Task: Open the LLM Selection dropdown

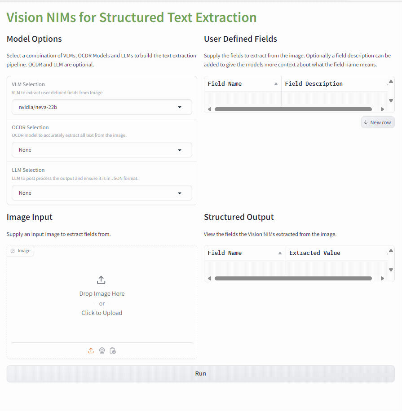Action: click(102, 193)
